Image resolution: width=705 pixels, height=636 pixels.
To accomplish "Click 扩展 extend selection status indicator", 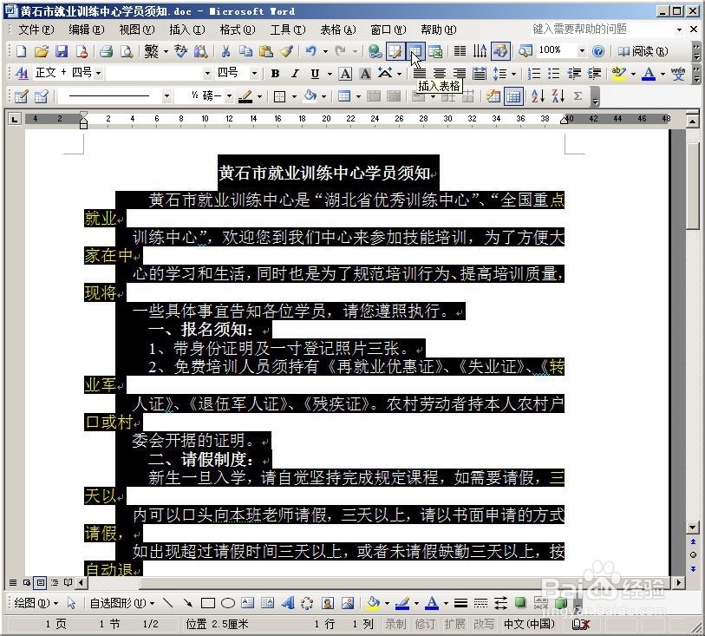I will click(x=454, y=624).
